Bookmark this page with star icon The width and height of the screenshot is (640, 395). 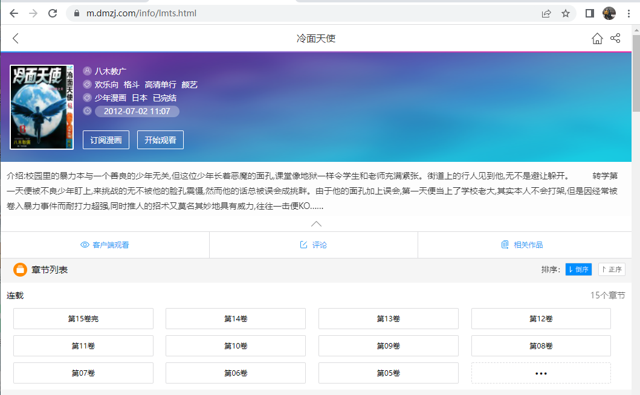click(x=566, y=13)
